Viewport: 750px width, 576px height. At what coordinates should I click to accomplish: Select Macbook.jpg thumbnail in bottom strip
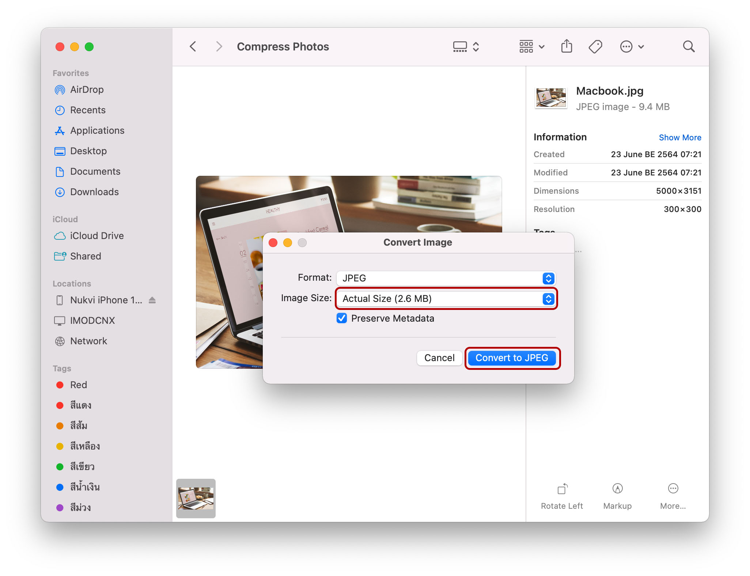point(196,498)
